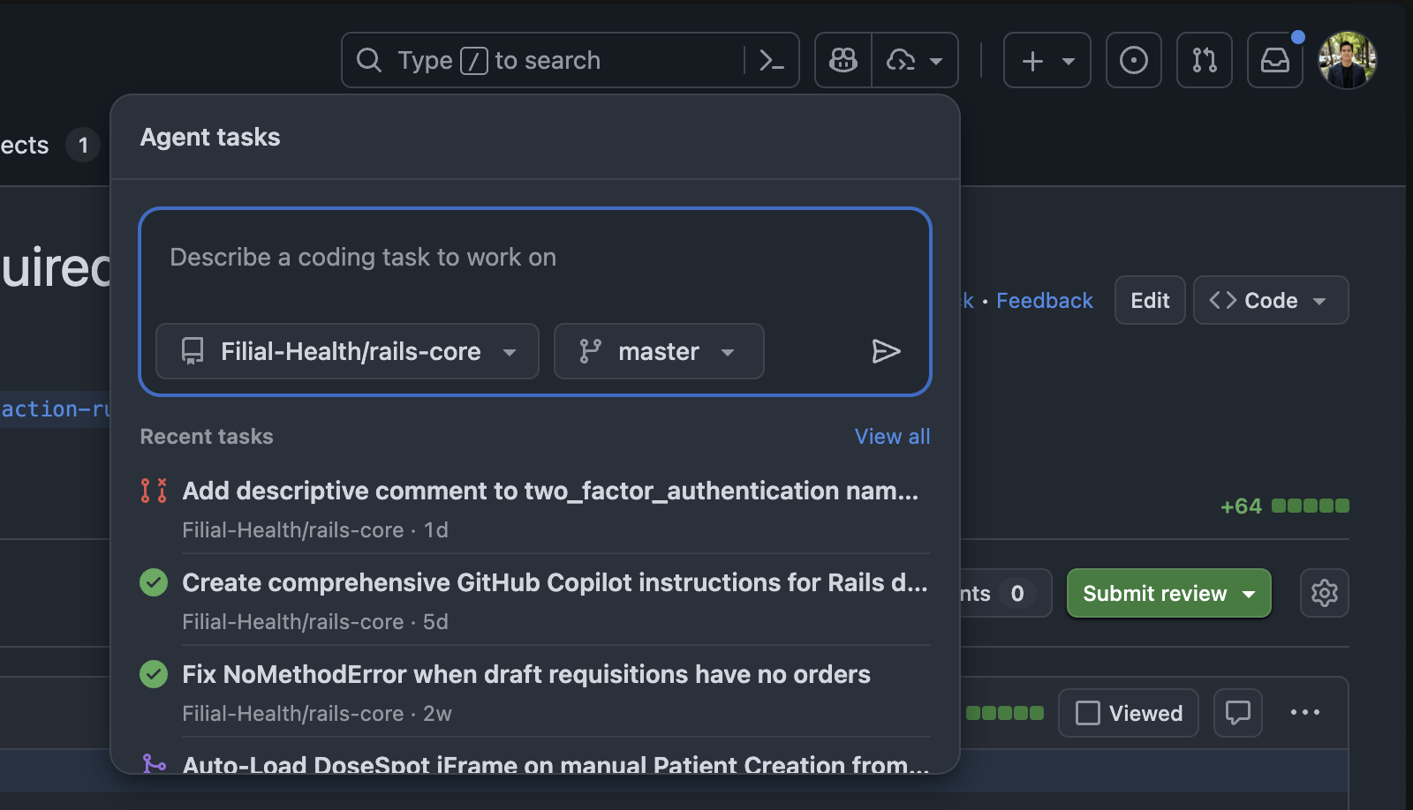Check the Viewed checkbox
The height and width of the screenshot is (810, 1413).
[1088, 713]
